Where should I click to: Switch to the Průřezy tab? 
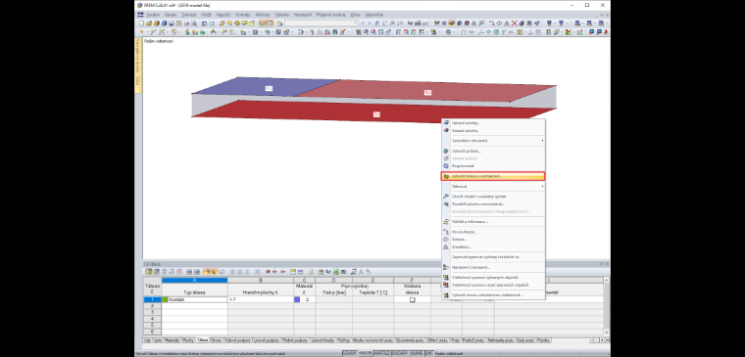click(343, 340)
